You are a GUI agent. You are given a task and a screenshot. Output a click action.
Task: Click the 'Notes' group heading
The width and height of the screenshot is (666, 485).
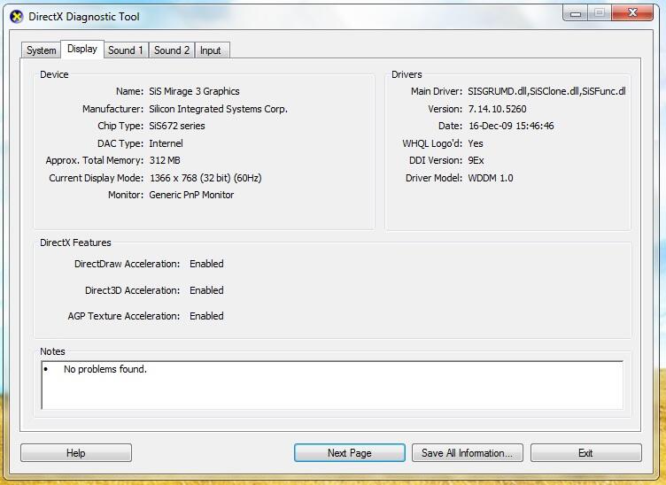pyautogui.click(x=52, y=351)
